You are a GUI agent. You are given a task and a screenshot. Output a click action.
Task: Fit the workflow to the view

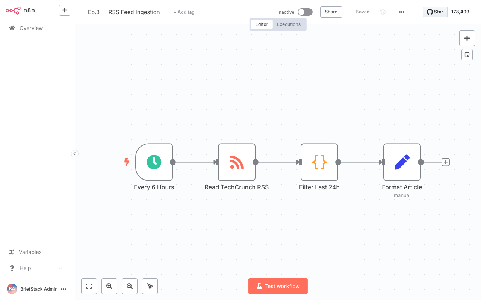click(89, 286)
